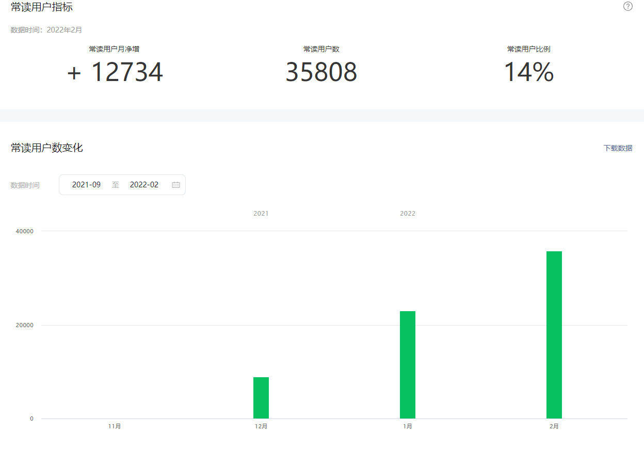Click the 12月 x-axis label
The image size is (644, 451).
(261, 427)
